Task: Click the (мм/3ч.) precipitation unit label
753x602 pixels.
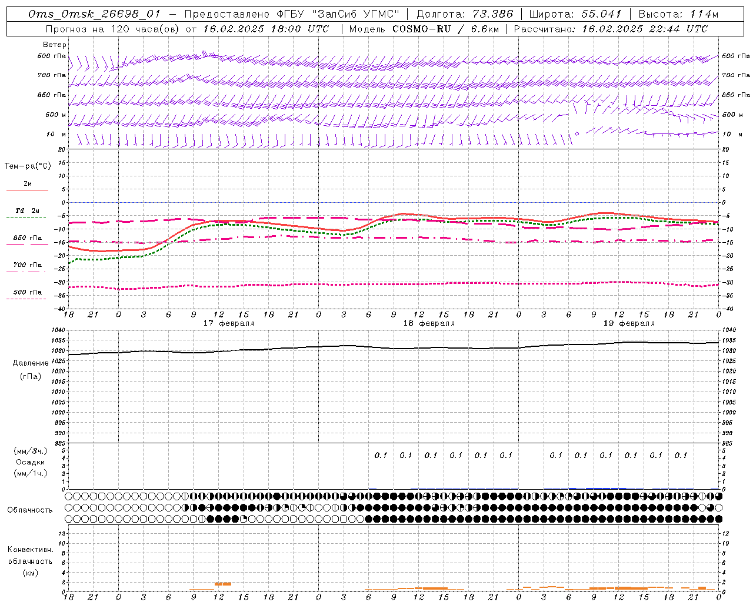Action: tap(31, 451)
